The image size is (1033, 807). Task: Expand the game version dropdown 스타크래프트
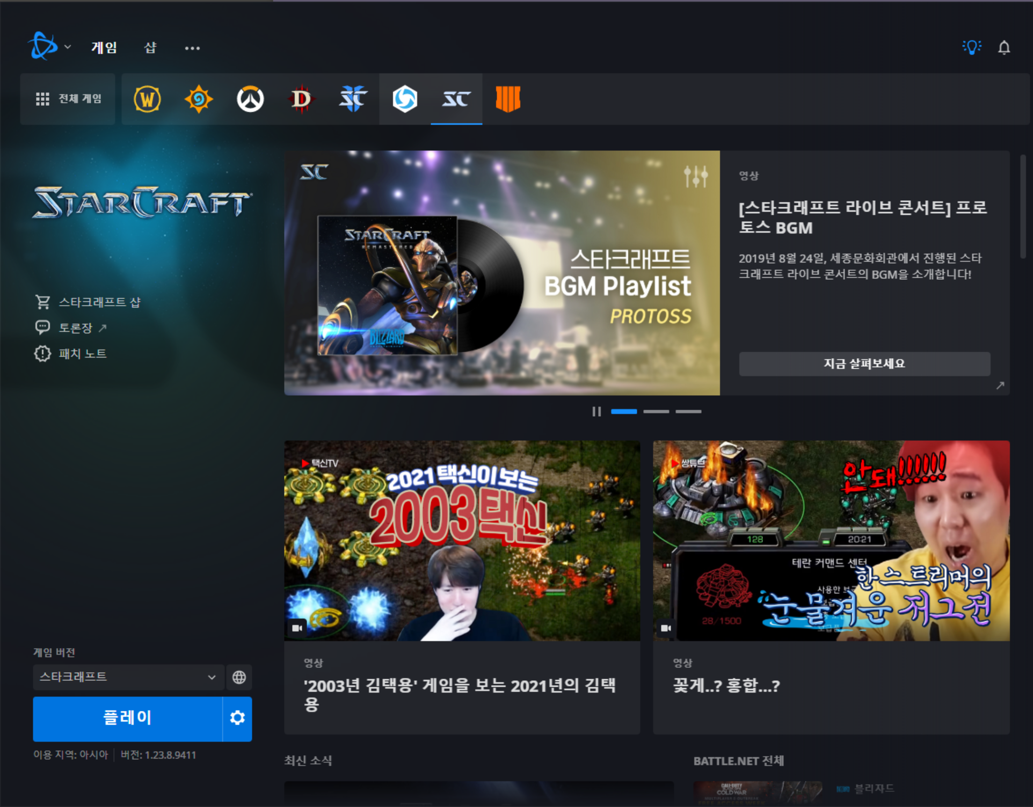point(128,677)
